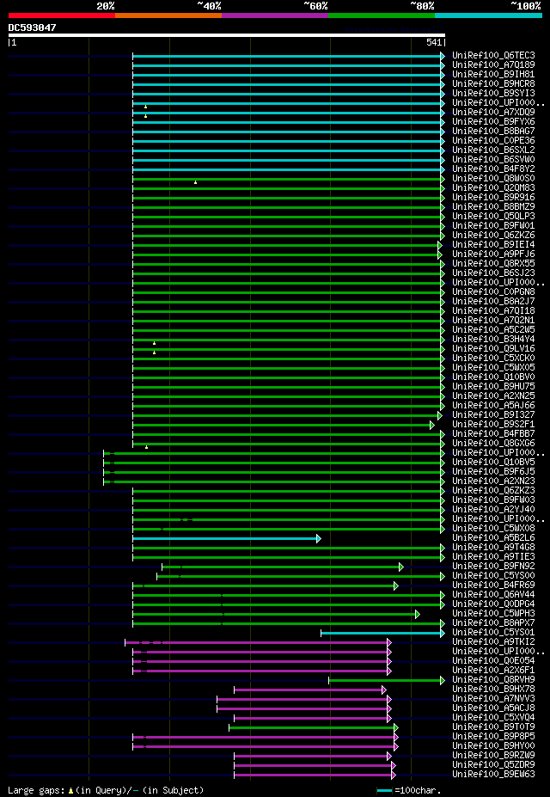
Task: Select hit label UniRef100_Q5ZDR9
Action: click(x=493, y=765)
